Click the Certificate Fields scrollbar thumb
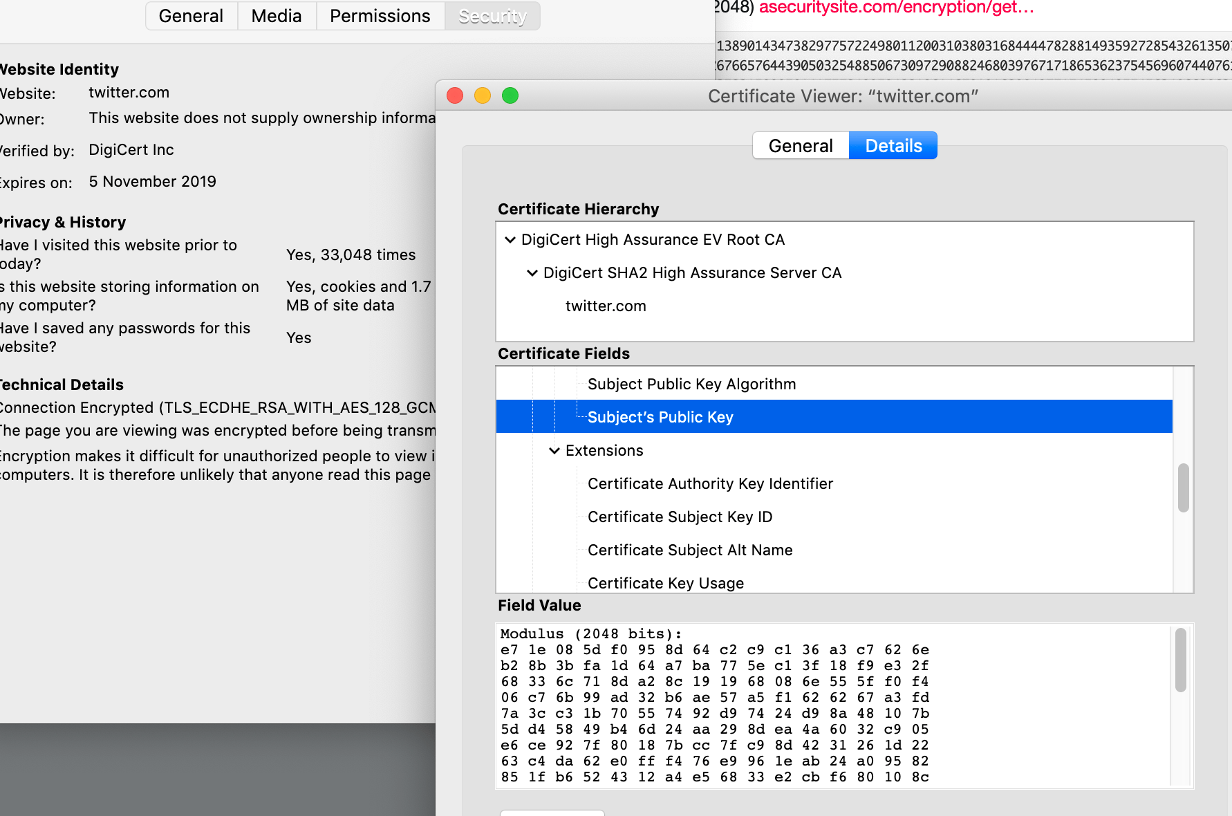 tap(1183, 488)
